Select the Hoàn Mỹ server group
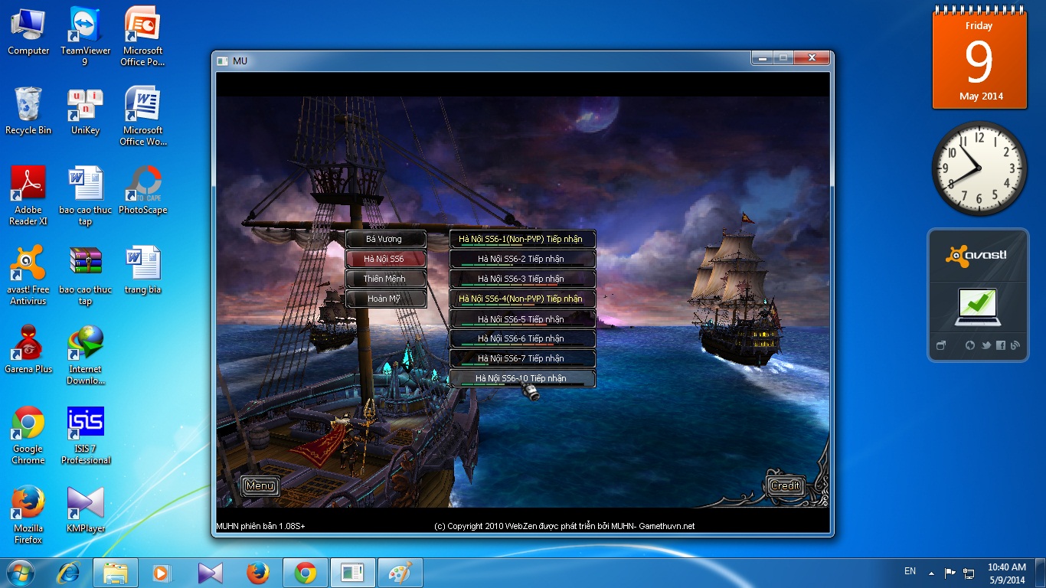The width and height of the screenshot is (1046, 588). (x=385, y=299)
